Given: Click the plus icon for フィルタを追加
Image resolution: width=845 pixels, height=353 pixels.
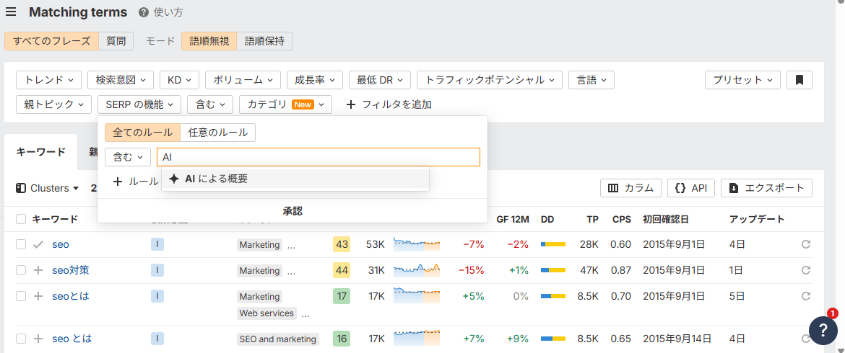Looking at the screenshot, I should [351, 104].
